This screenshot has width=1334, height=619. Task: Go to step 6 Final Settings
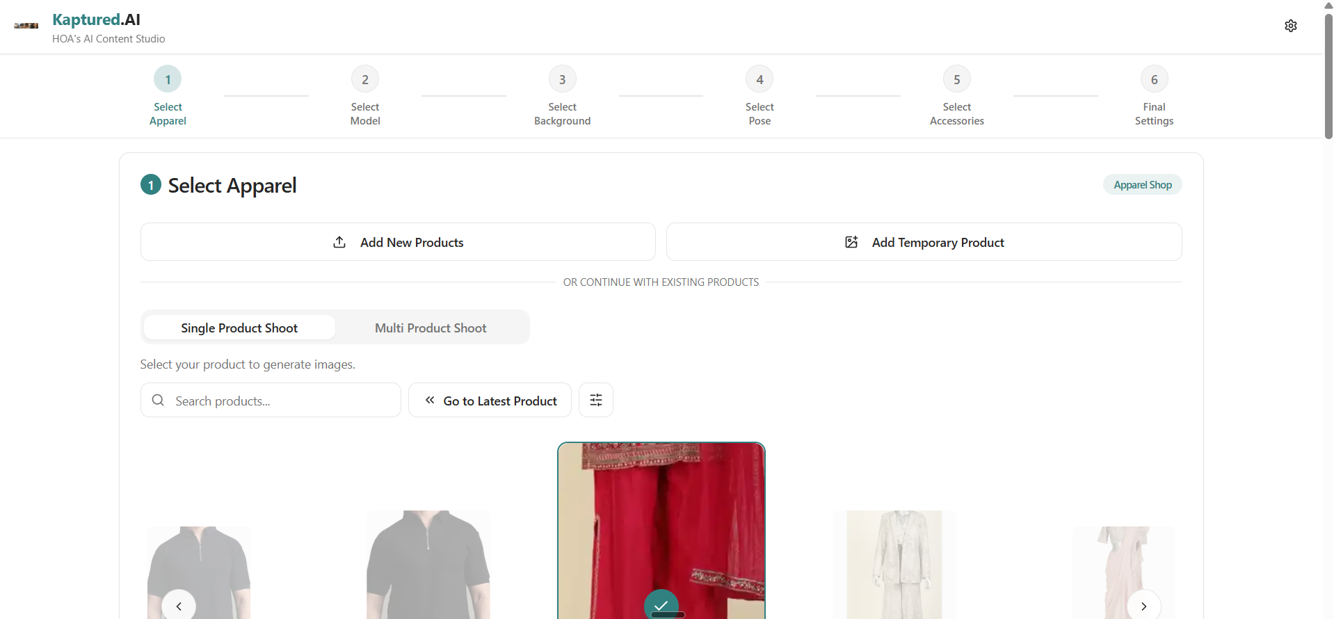coord(1155,97)
